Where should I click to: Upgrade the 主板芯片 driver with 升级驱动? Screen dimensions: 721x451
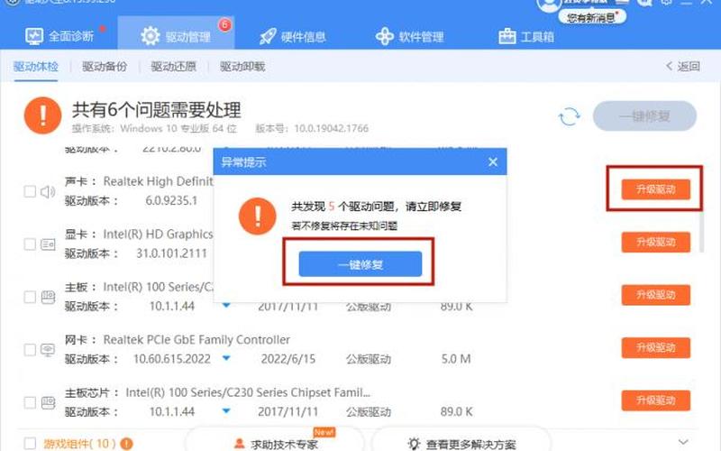[656, 400]
